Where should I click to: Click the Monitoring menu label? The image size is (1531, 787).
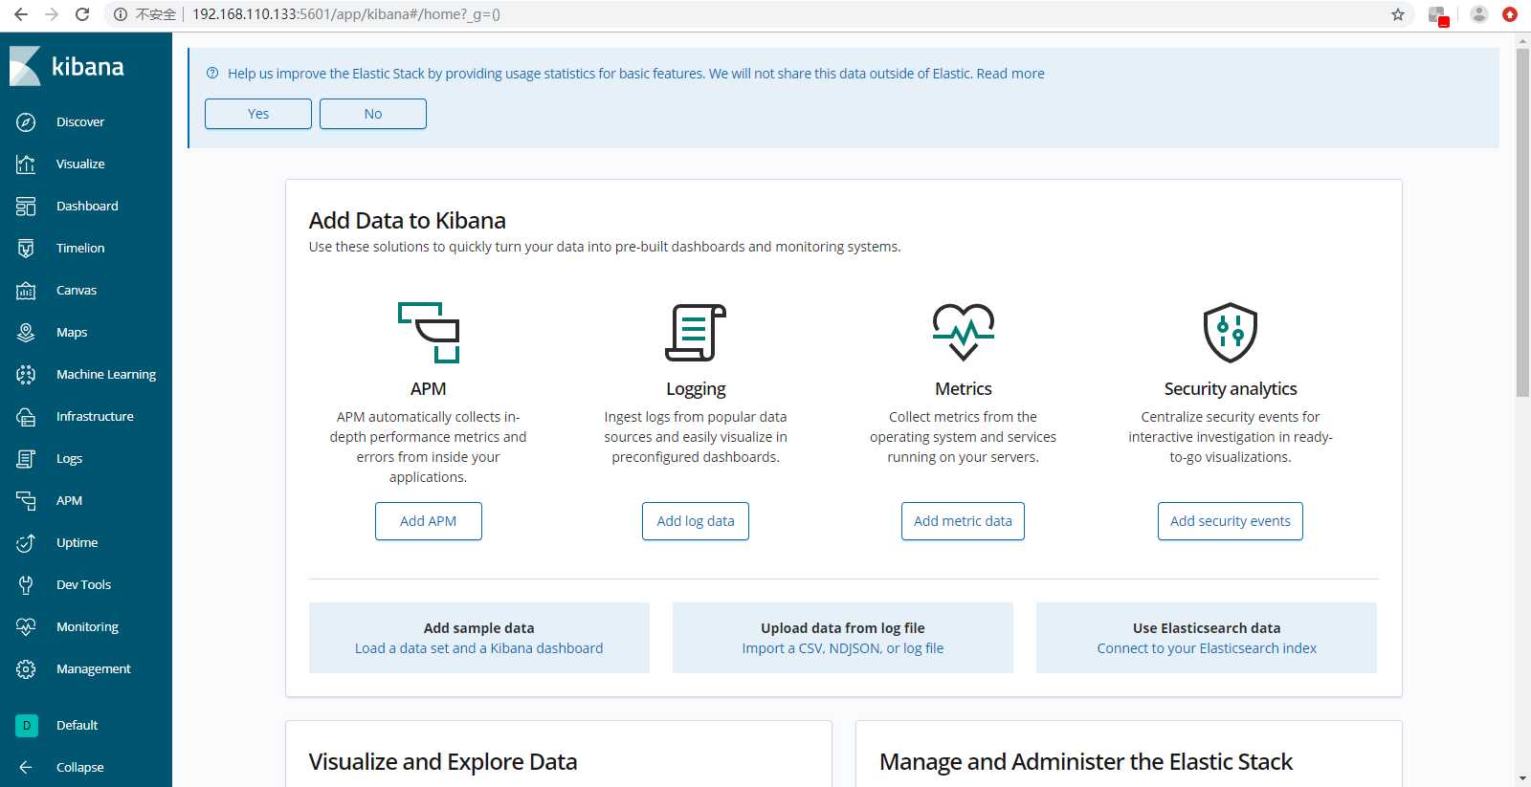87,627
